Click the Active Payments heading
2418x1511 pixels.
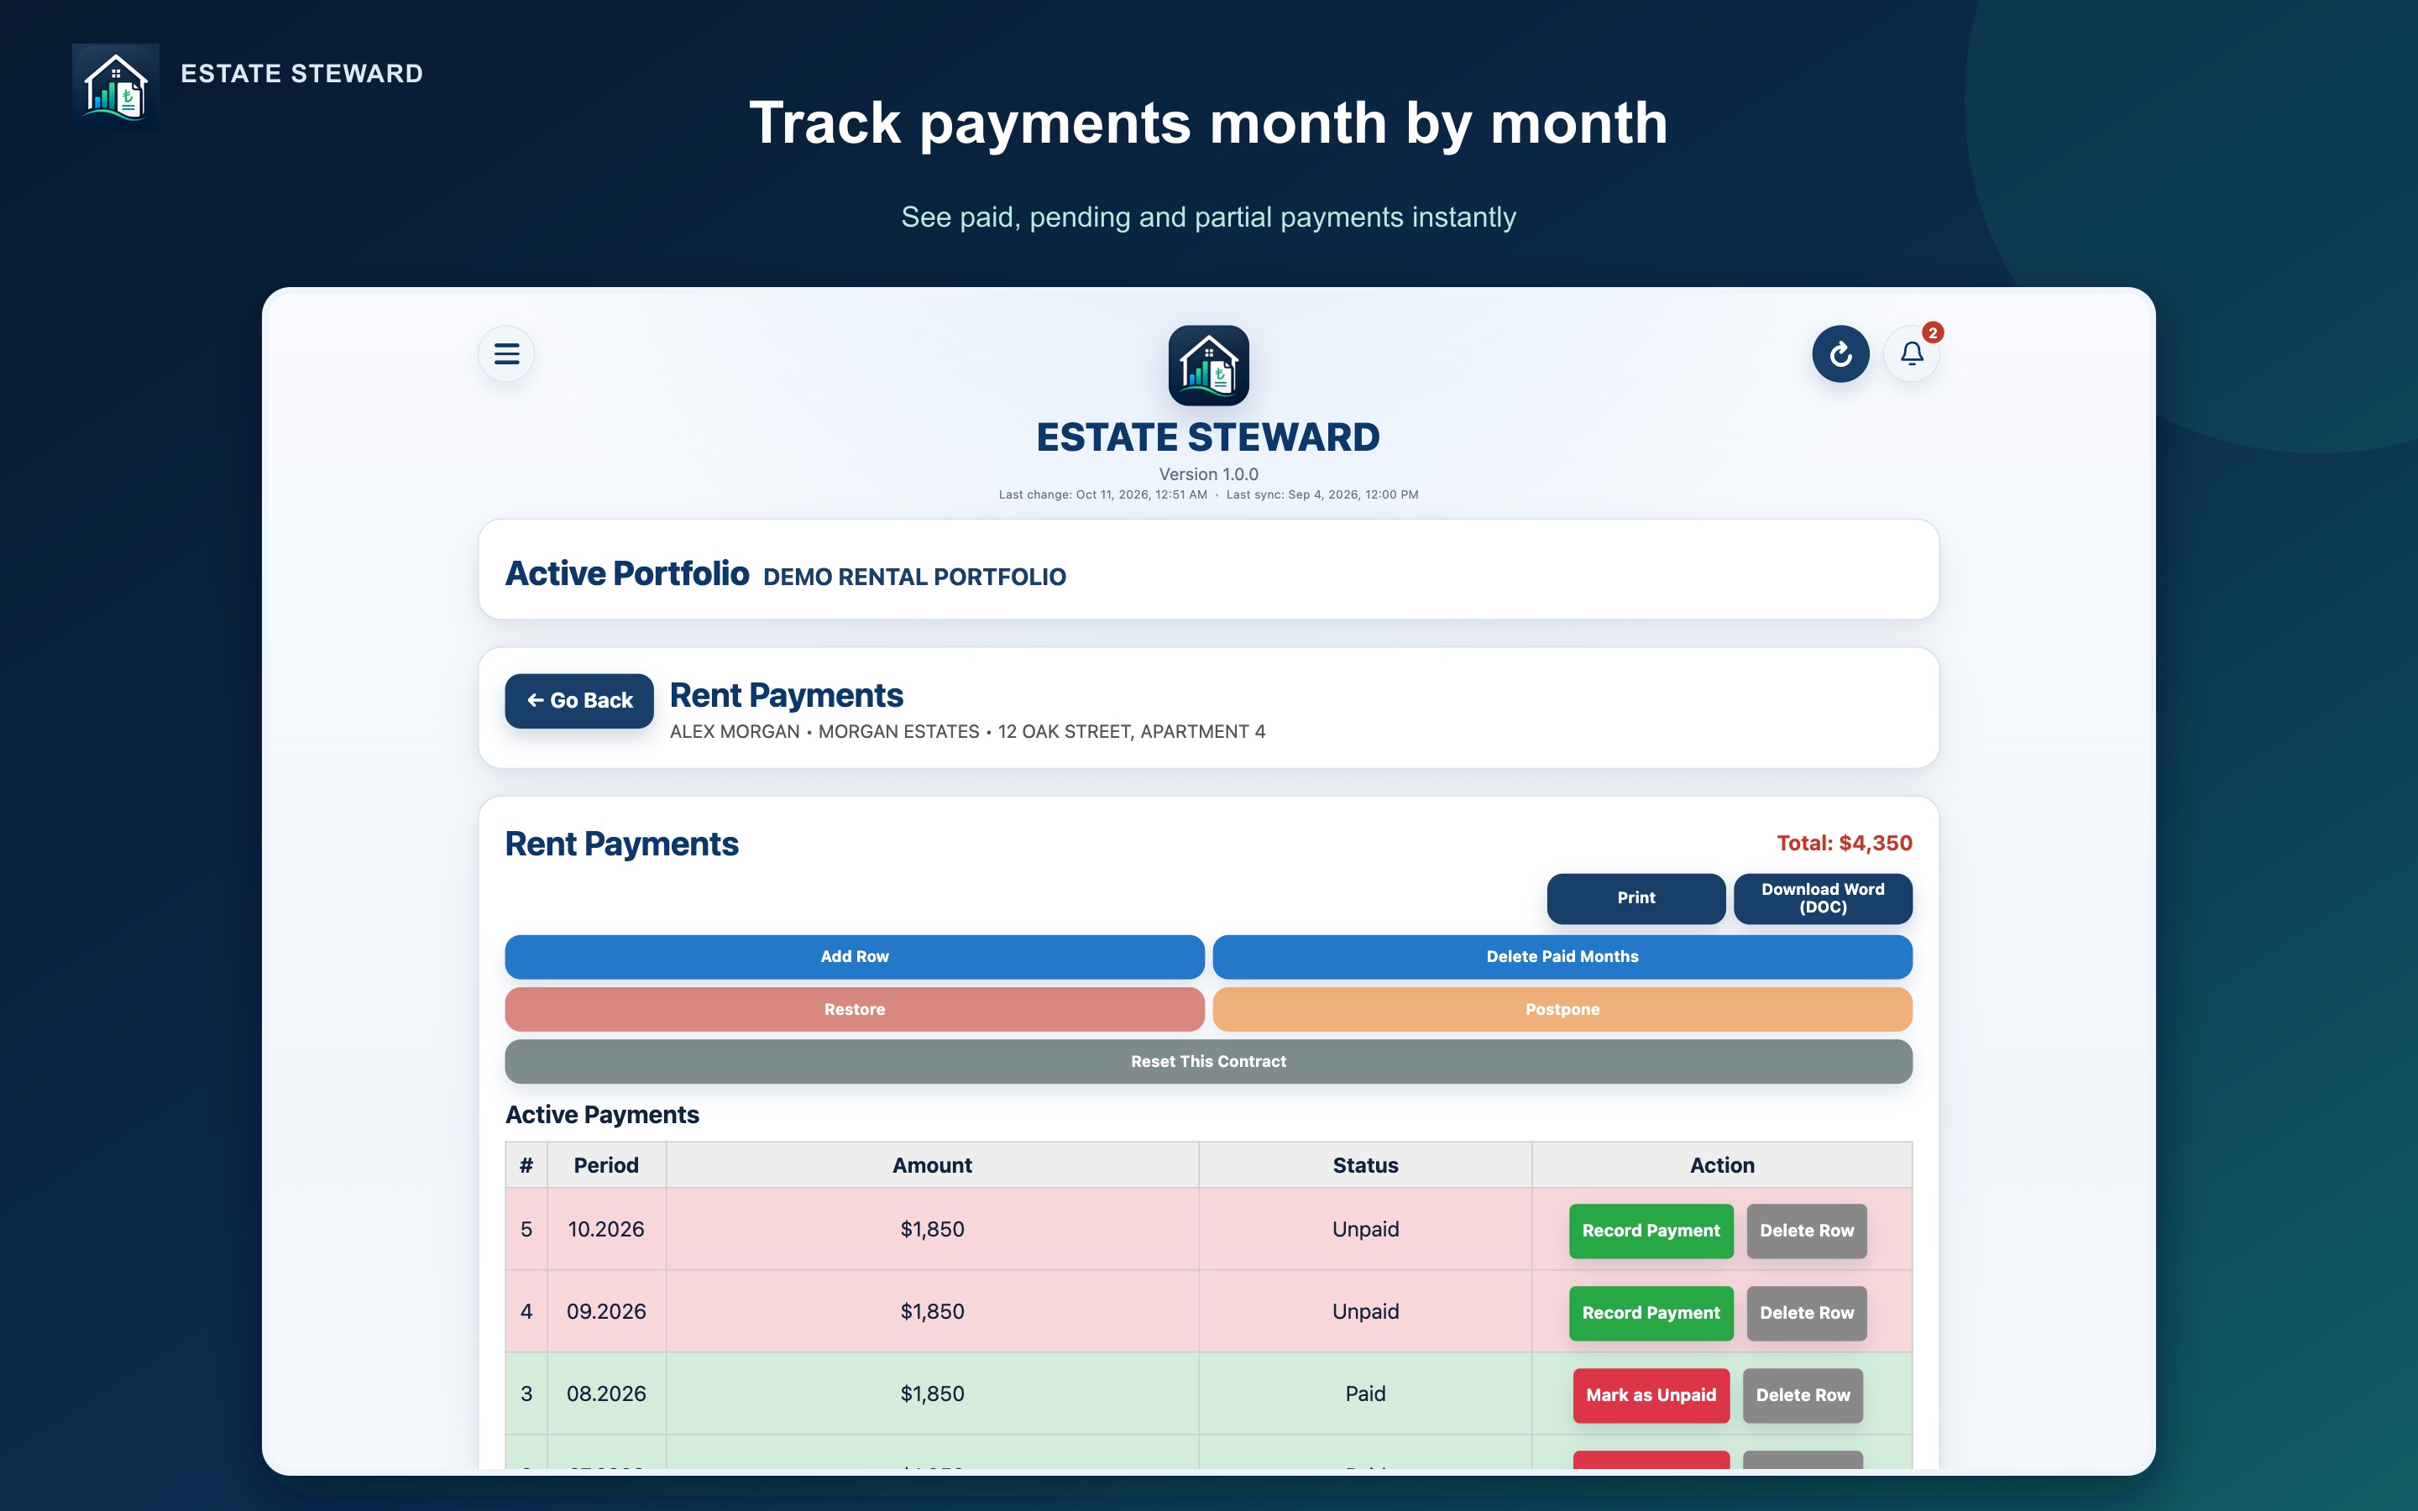(601, 1114)
